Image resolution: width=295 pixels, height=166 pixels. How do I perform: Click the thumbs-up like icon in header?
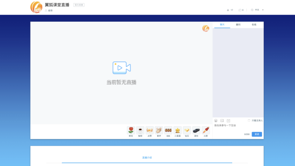click(x=240, y=10)
